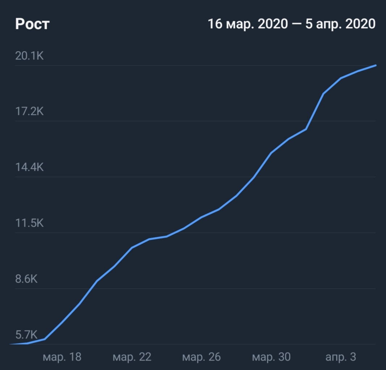Viewport: 386px width, 370px height.
Task: Click the line point above мар. 30
Action: pyautogui.click(x=271, y=153)
